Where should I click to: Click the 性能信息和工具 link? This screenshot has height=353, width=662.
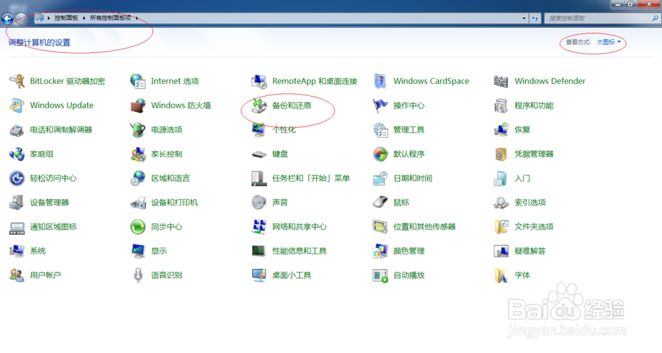(299, 251)
